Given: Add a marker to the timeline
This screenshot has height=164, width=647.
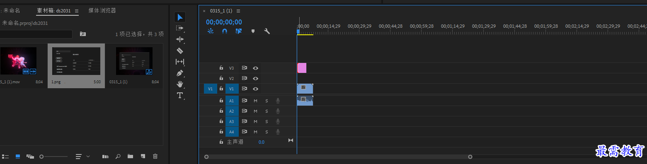Looking at the screenshot, I should click(x=253, y=31).
